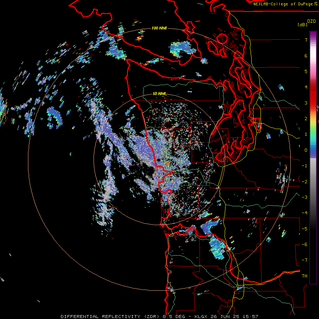Click the -4 value on color scale
The image size is (319, 319).
(x=304, y=213)
